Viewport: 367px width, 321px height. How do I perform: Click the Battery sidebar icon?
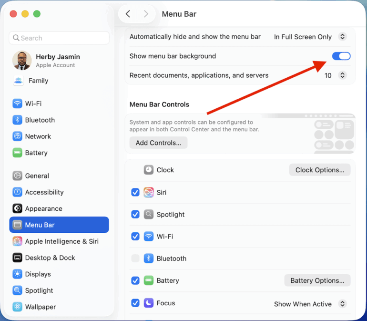point(17,153)
